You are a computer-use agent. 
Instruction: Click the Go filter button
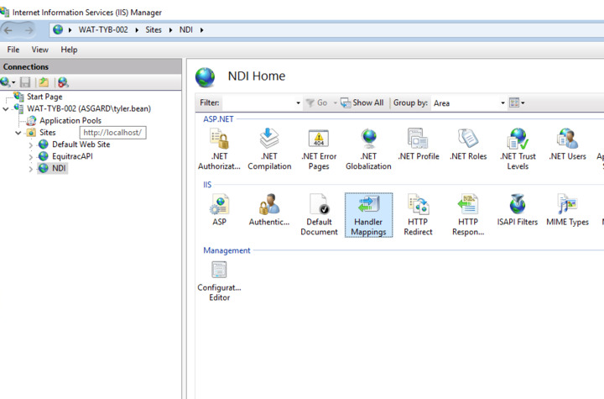316,102
